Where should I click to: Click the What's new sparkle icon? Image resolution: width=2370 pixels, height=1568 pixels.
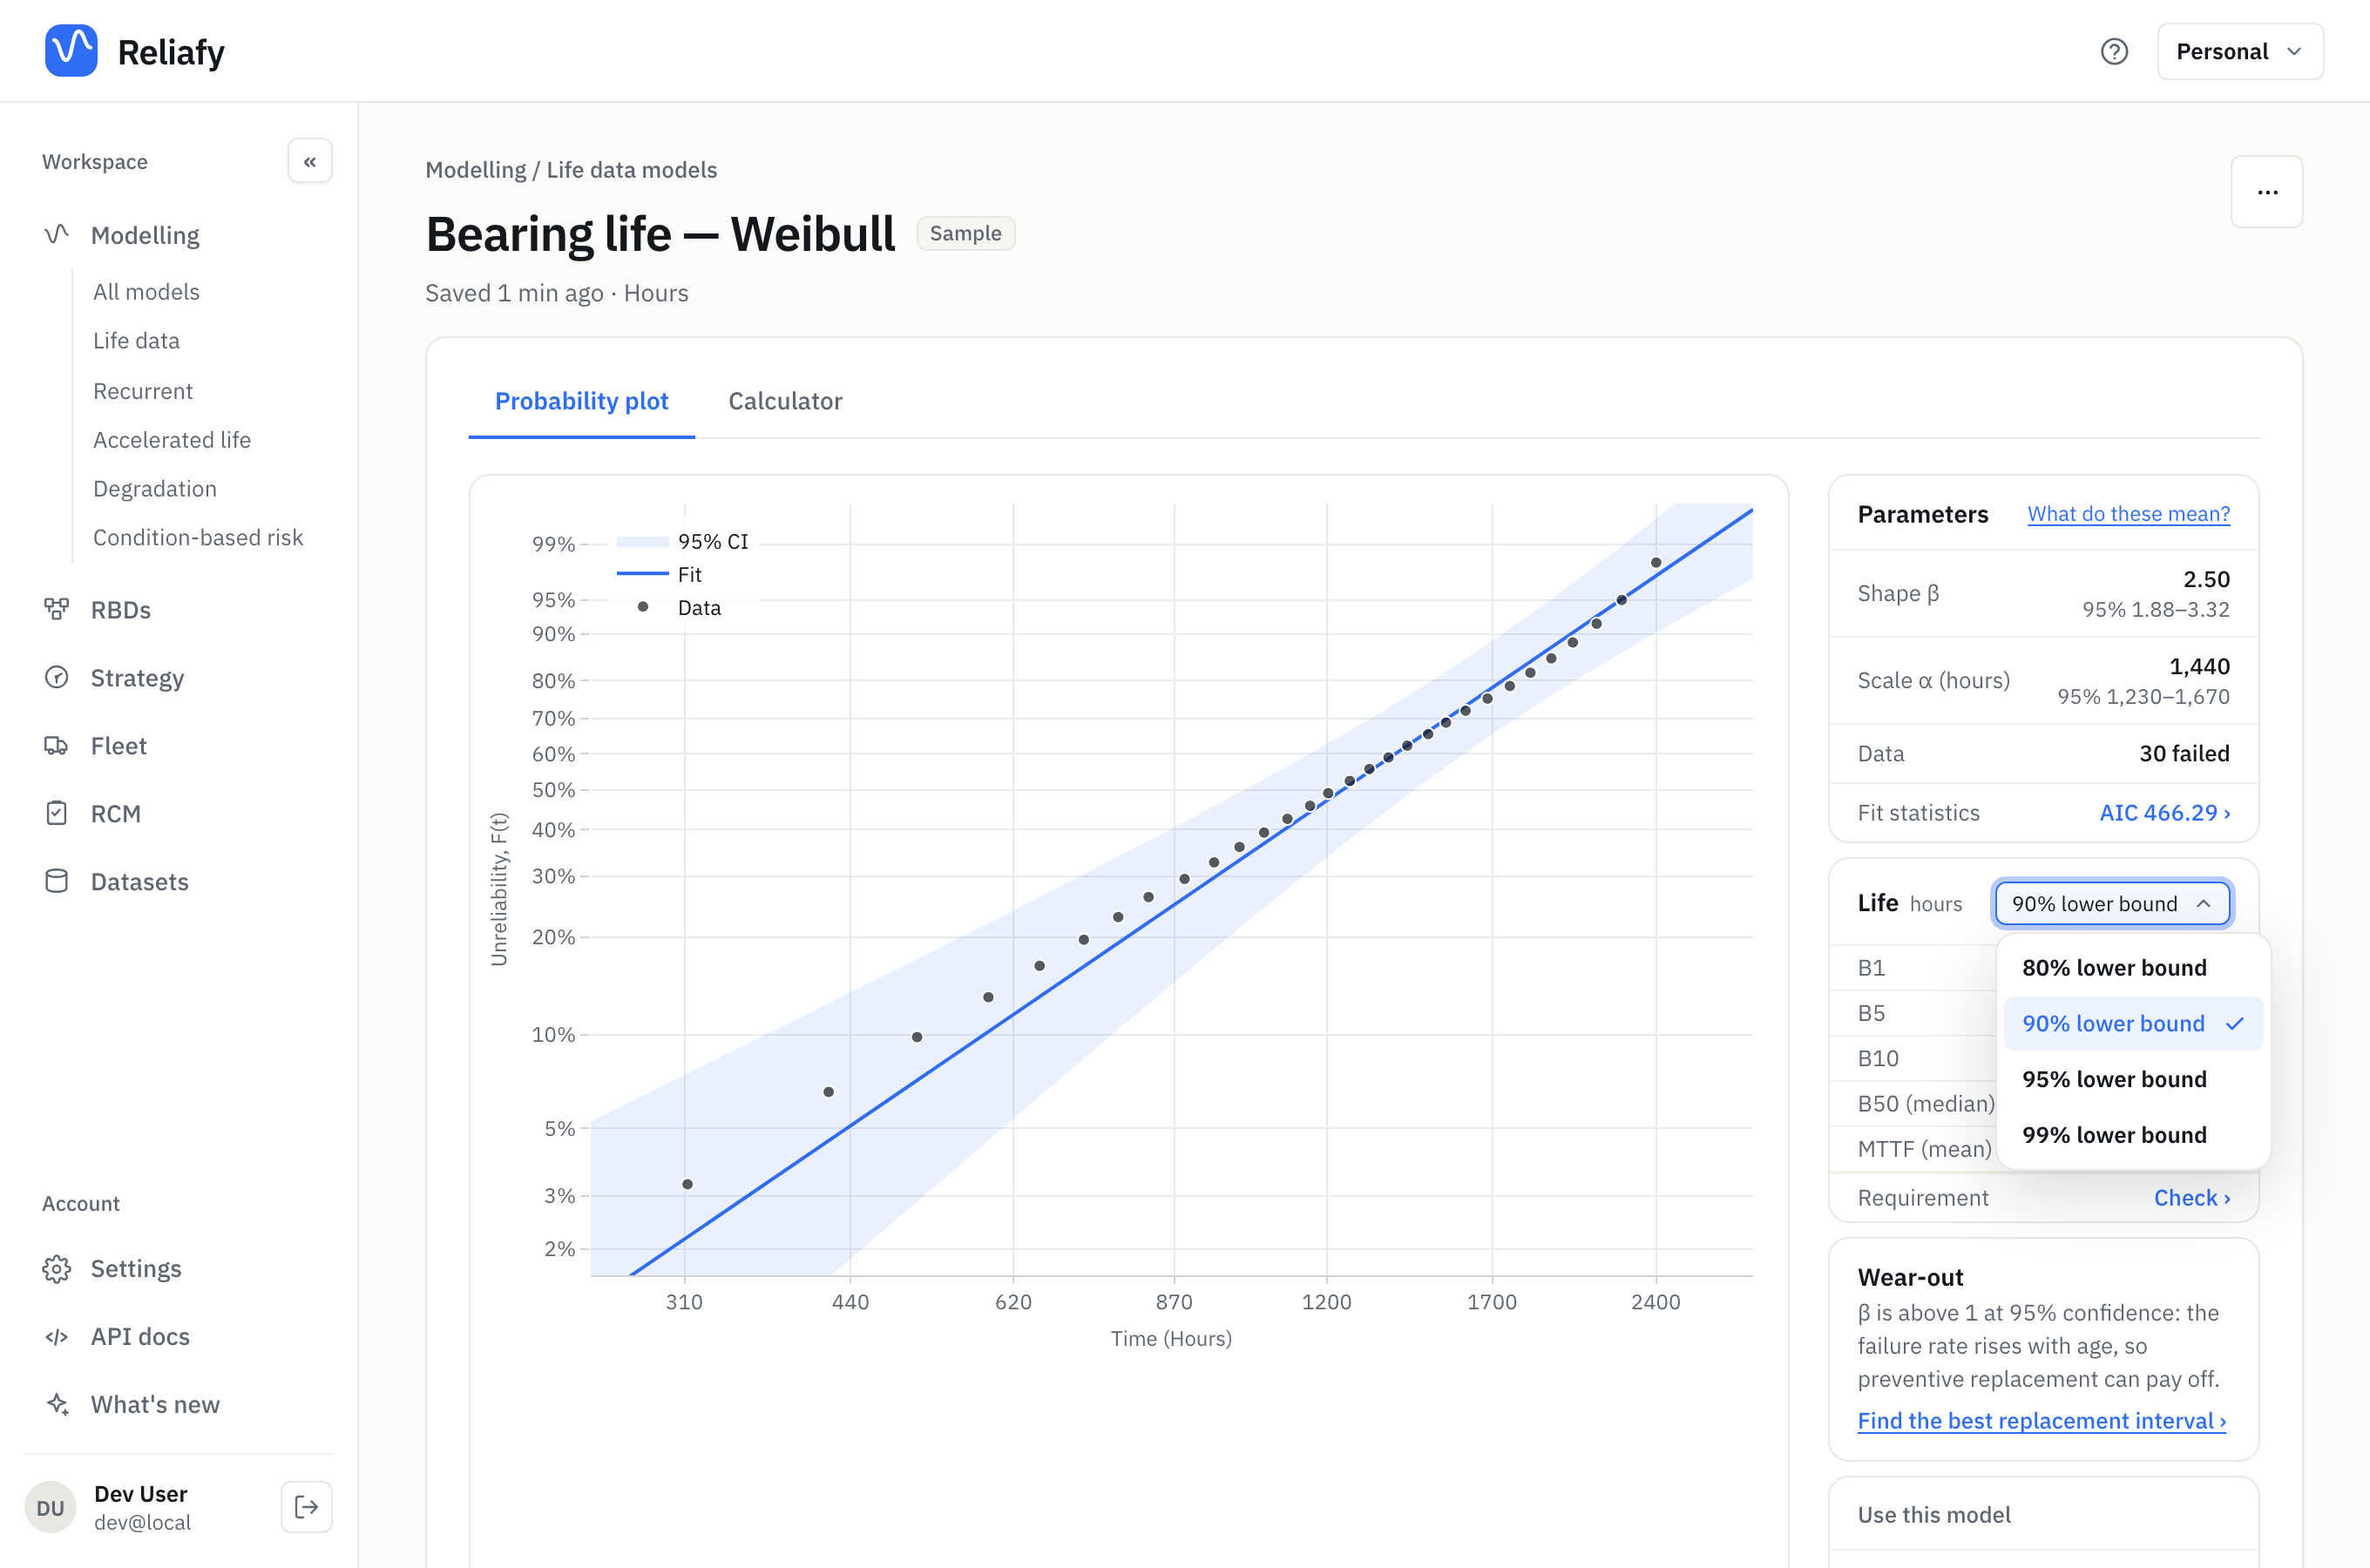pos(57,1404)
